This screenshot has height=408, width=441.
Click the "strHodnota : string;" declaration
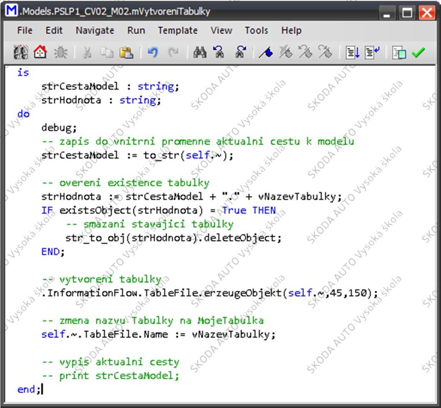(101, 100)
